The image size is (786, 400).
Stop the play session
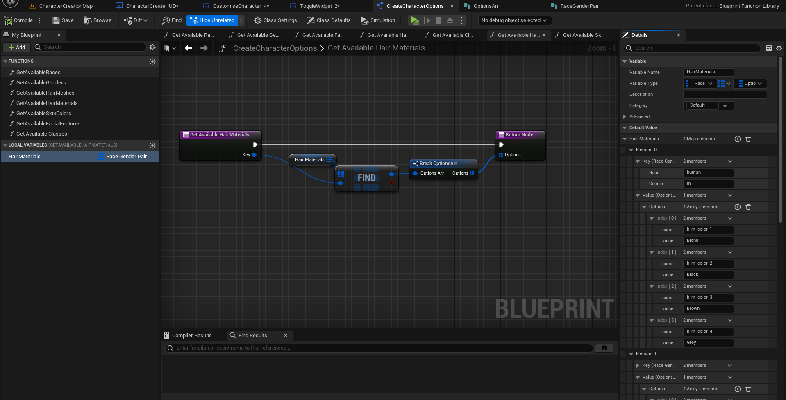(x=438, y=20)
